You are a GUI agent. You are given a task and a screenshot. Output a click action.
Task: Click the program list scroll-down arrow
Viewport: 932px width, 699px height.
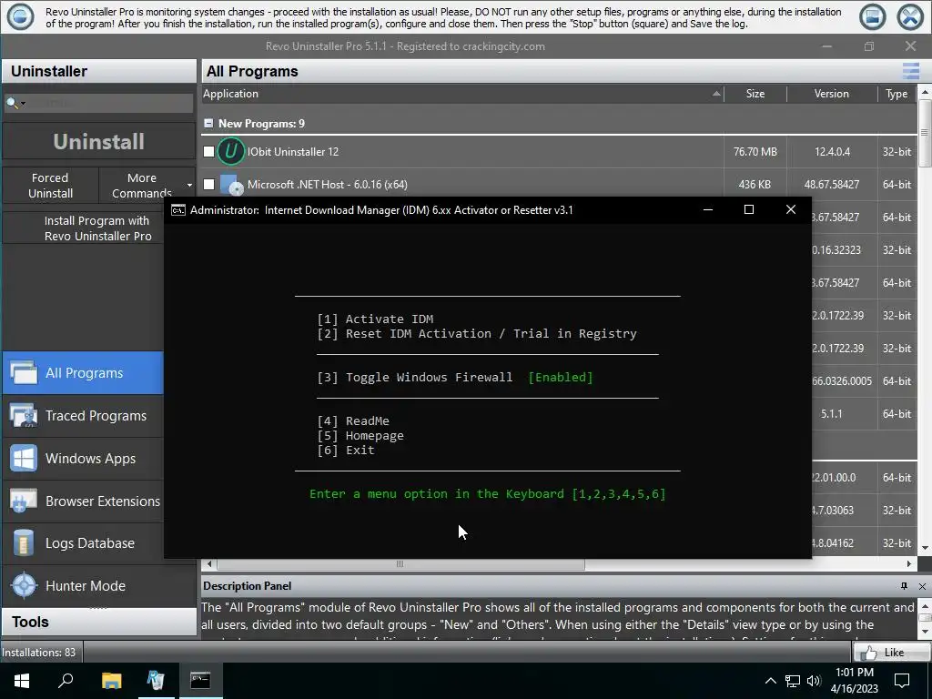(925, 547)
